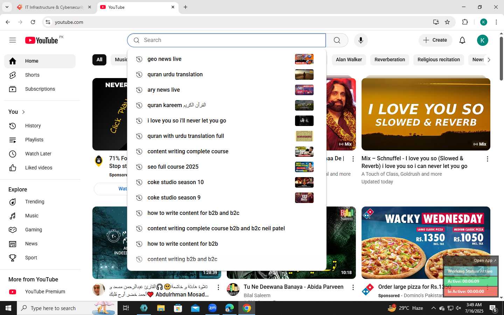
Task: Click the magnifier search button
Action: coord(337,40)
